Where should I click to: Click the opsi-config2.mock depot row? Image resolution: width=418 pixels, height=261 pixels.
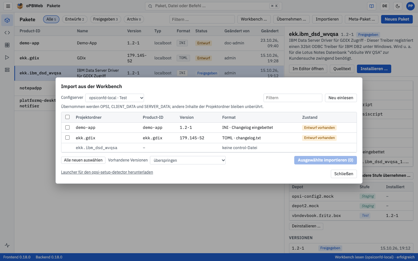(351, 196)
